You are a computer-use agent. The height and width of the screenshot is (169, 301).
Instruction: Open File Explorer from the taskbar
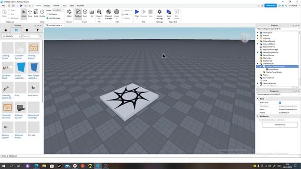(44, 166)
